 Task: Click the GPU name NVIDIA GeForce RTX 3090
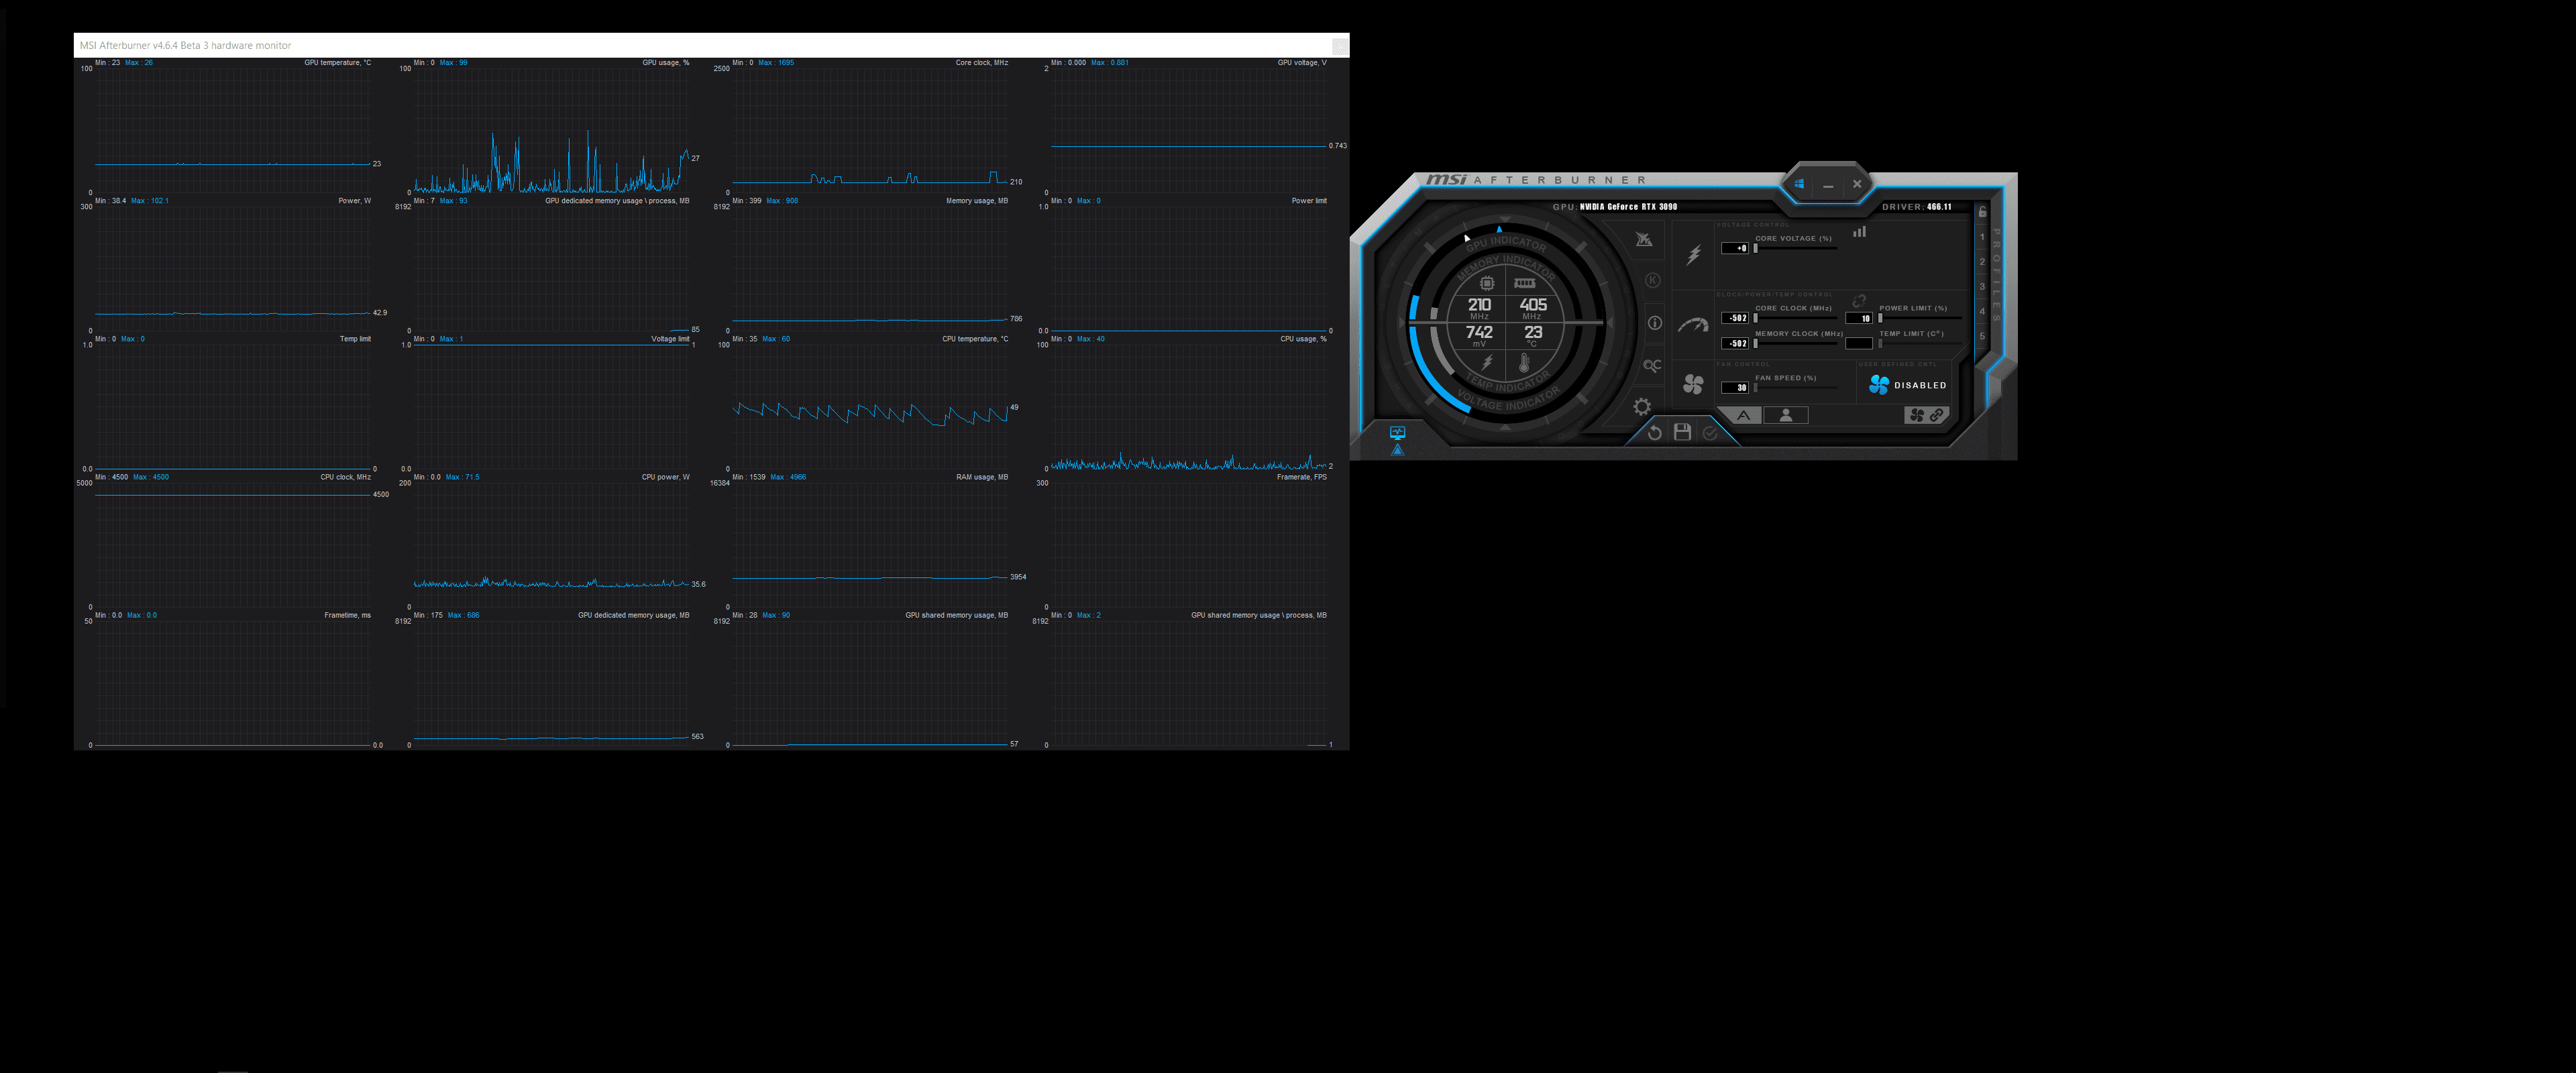(1629, 207)
